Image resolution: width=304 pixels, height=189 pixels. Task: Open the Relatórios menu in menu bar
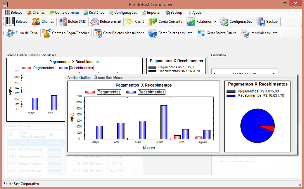pyautogui.click(x=94, y=13)
